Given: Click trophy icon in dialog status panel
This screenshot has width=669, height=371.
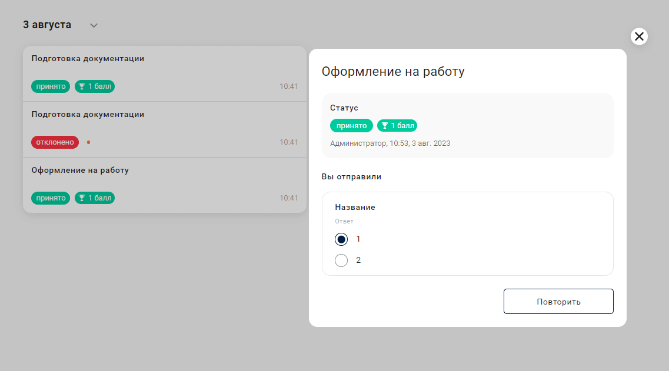Looking at the screenshot, I should coord(385,126).
